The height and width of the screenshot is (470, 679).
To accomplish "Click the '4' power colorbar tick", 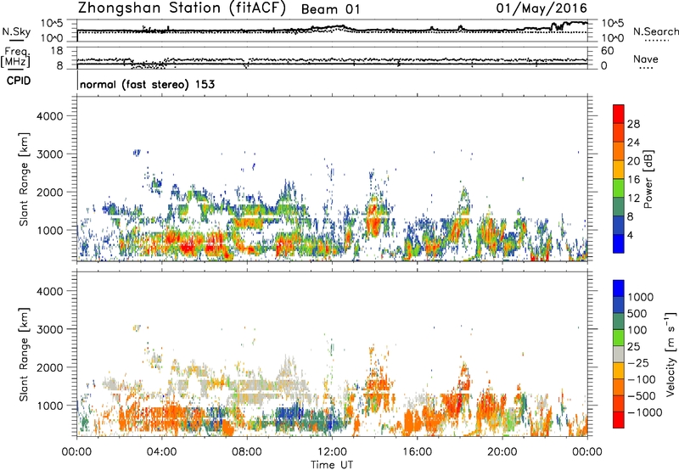I will click(631, 236).
